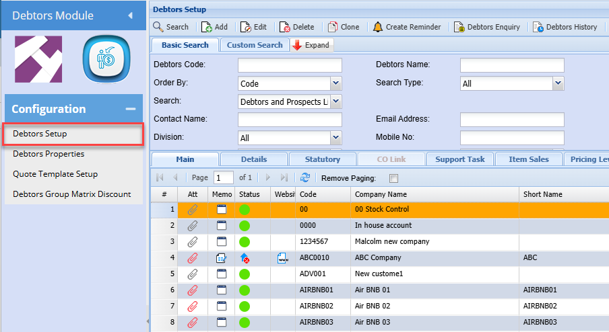Switch to the Custom Search tab

point(255,45)
